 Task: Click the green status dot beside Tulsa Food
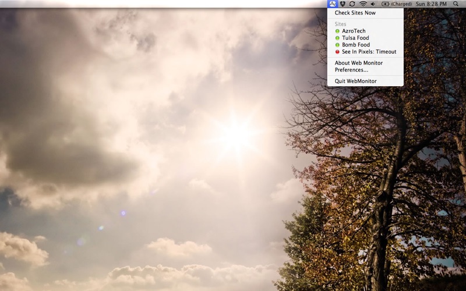(x=337, y=38)
